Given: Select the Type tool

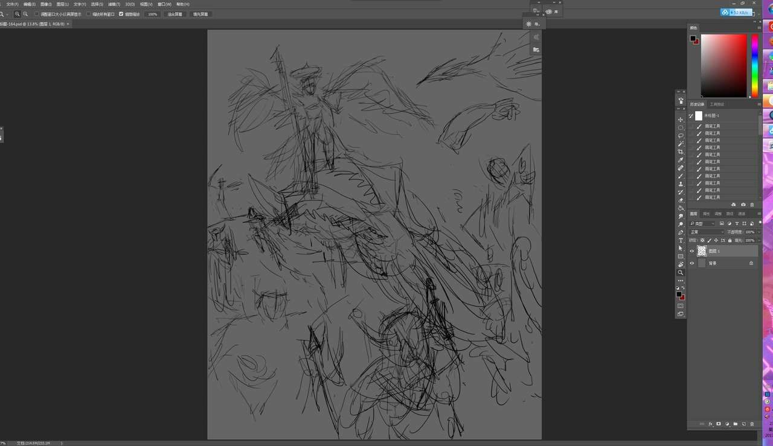Looking at the screenshot, I should [681, 240].
